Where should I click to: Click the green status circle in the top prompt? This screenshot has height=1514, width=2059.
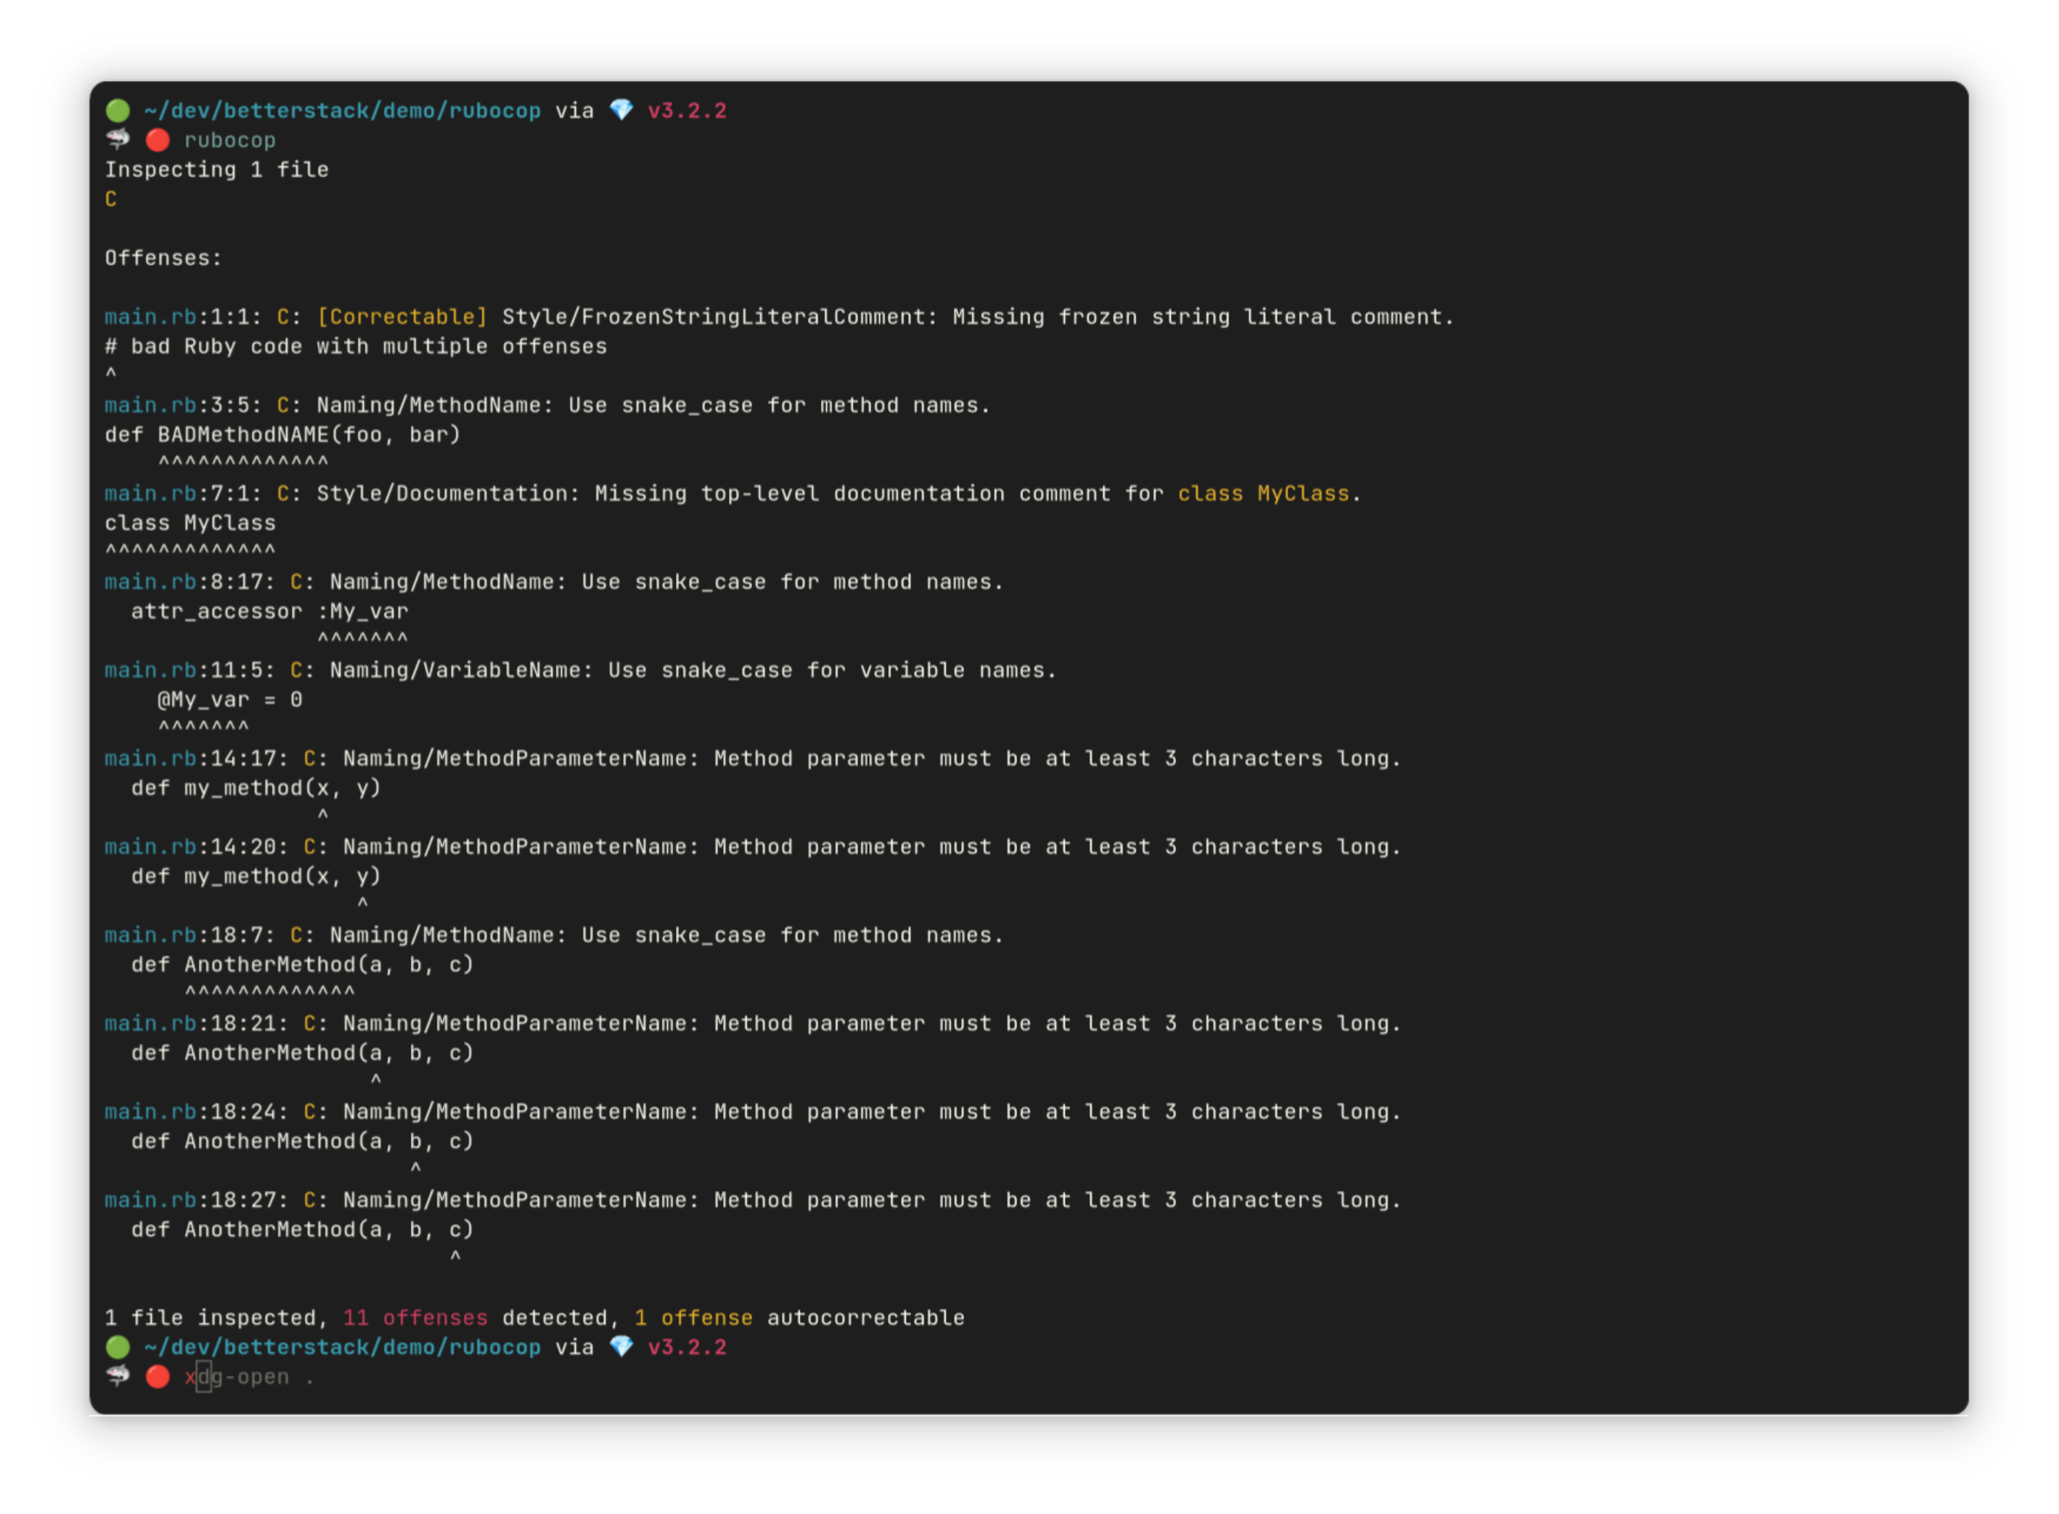click(117, 111)
